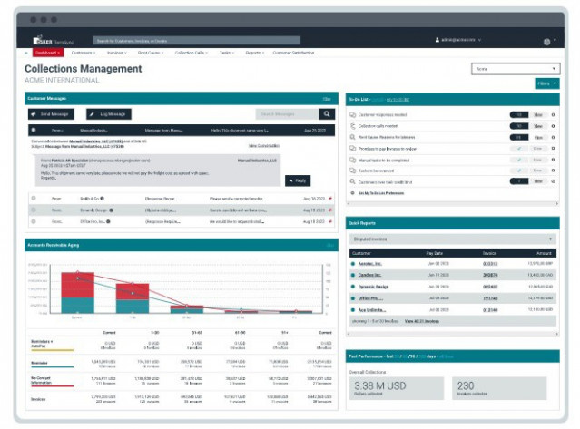The height and width of the screenshot is (429, 580).
Task: Click the To-Do List horizontal scrollbar right arrow
Action: pyautogui.click(x=557, y=203)
